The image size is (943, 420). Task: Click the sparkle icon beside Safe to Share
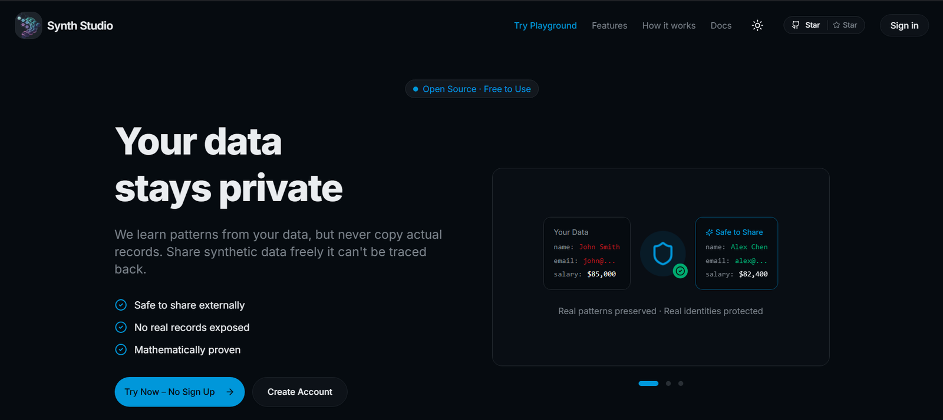709,232
